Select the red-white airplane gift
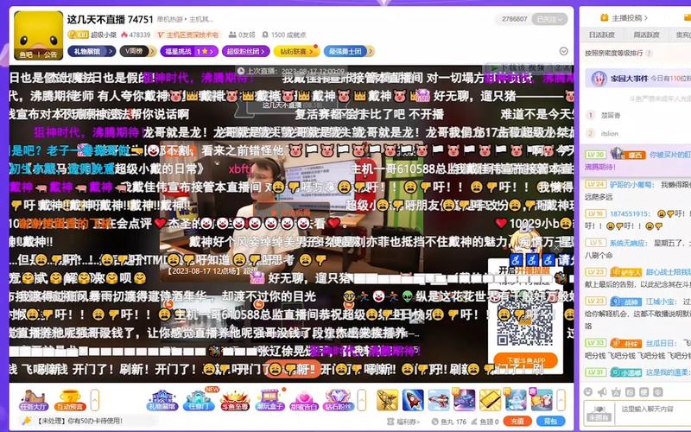The height and width of the screenshot is (432, 691). point(439,400)
